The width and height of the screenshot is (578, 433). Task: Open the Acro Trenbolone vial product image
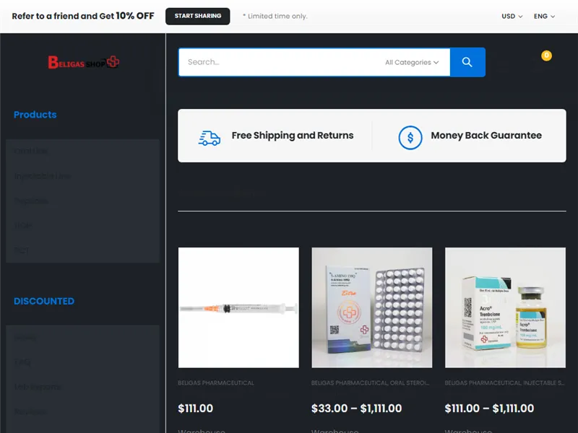(x=505, y=307)
